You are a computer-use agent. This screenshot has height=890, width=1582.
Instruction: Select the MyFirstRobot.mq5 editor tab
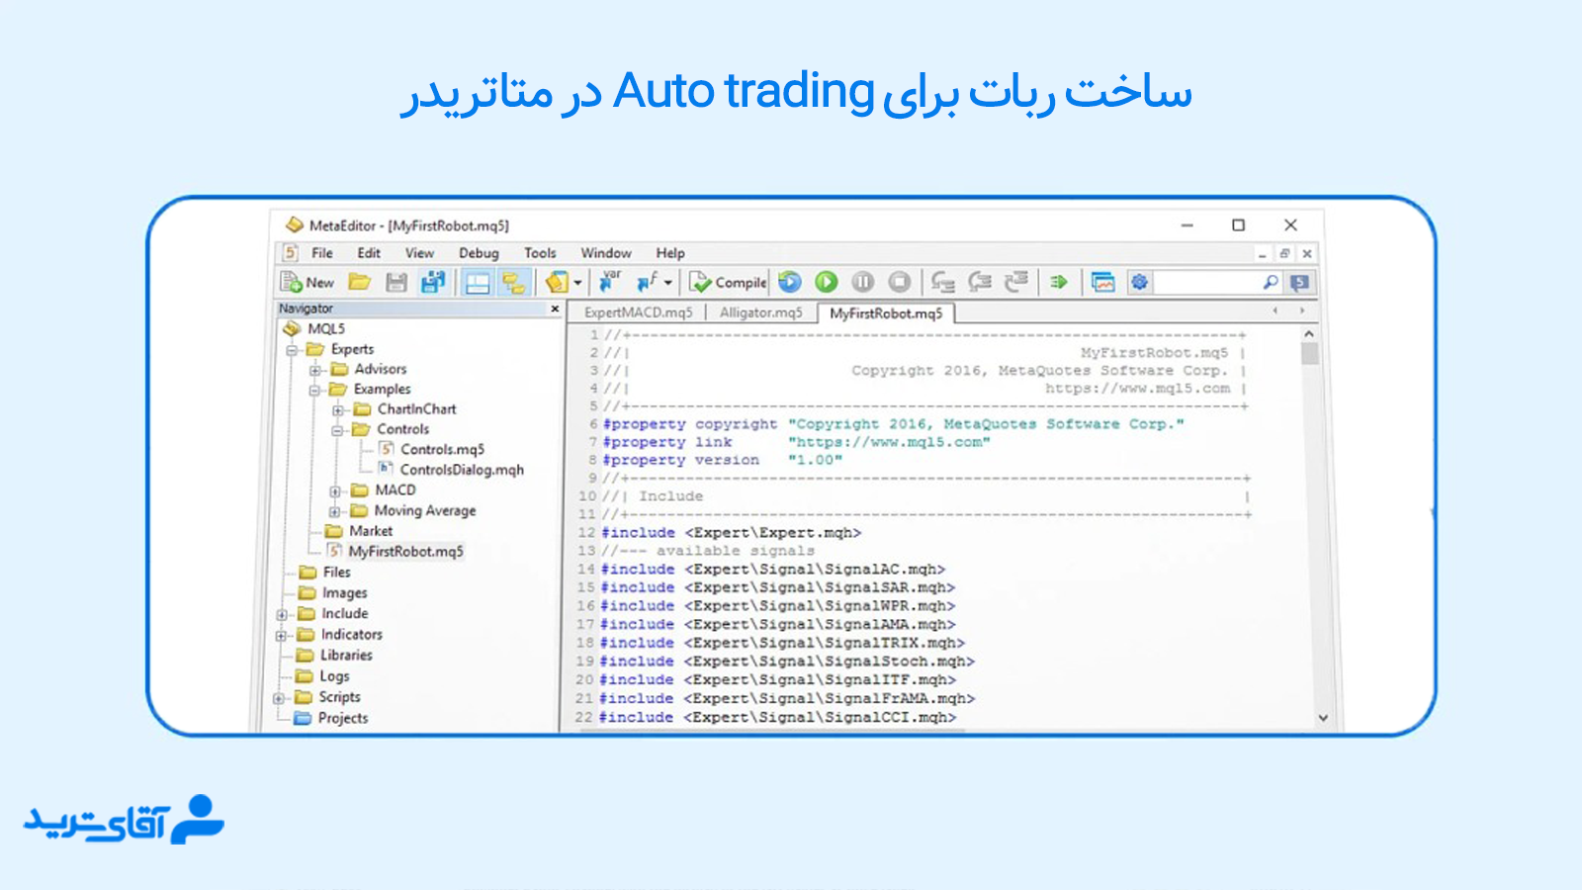point(886,313)
